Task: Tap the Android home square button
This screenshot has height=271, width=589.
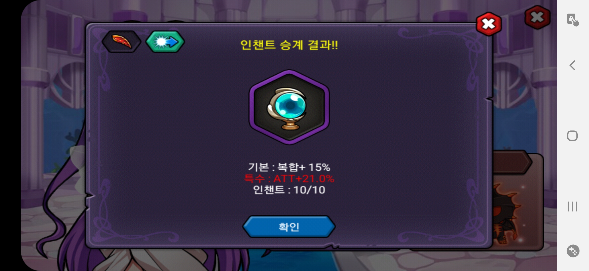Action: 572,136
